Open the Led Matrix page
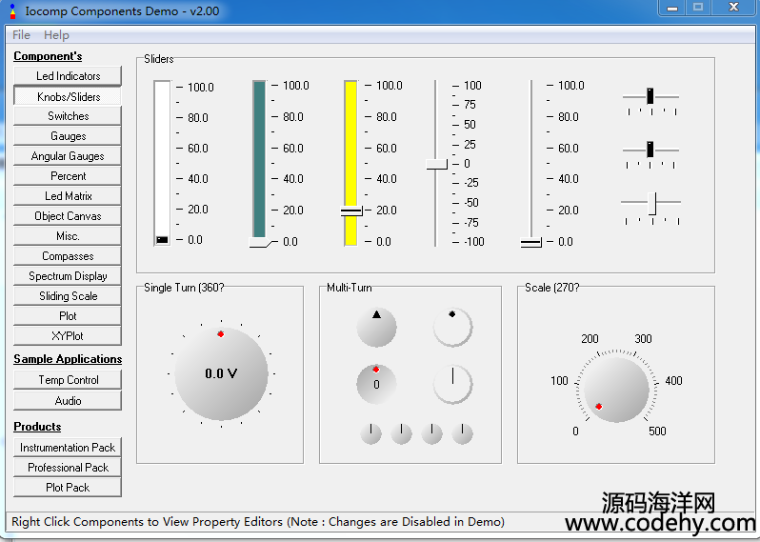 pos(68,196)
